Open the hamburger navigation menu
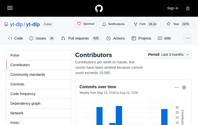The height and width of the screenshot is (125, 198). [10, 8]
